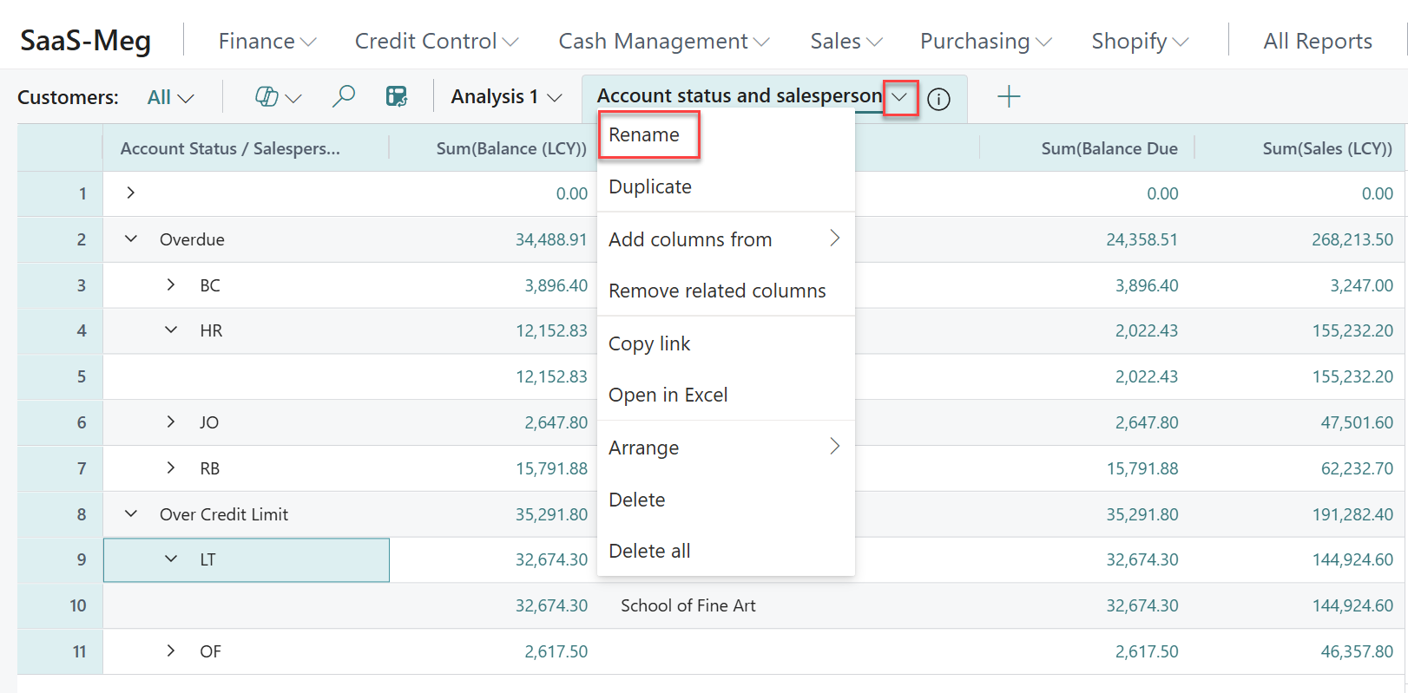Click the 24,358.51 balance due cell

pyautogui.click(x=1142, y=239)
